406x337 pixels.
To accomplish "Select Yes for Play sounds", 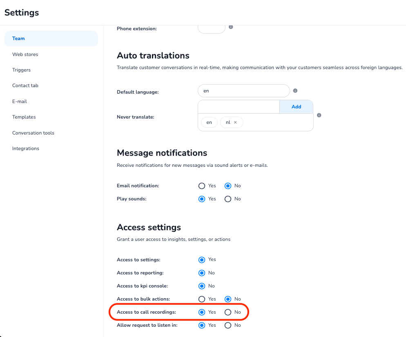I will 202,199.
